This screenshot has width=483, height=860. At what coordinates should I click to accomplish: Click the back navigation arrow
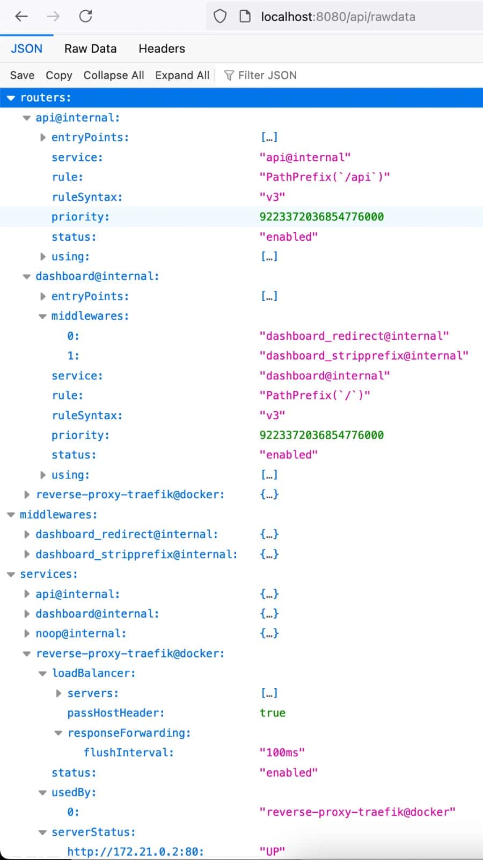click(20, 16)
